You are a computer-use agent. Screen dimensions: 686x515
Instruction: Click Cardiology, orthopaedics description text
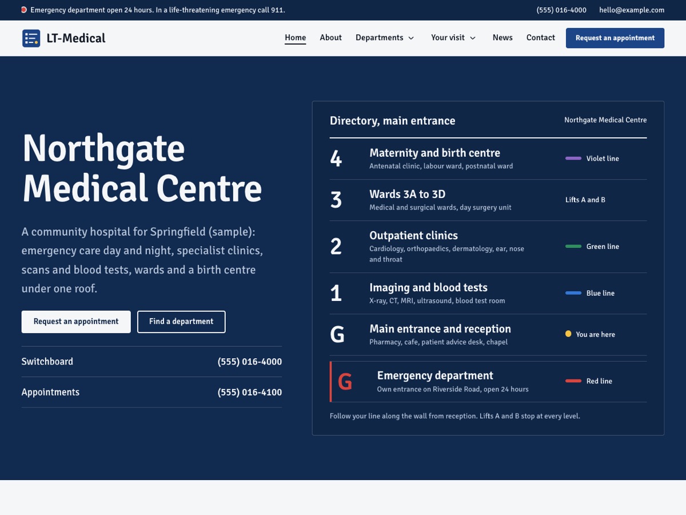click(x=447, y=254)
